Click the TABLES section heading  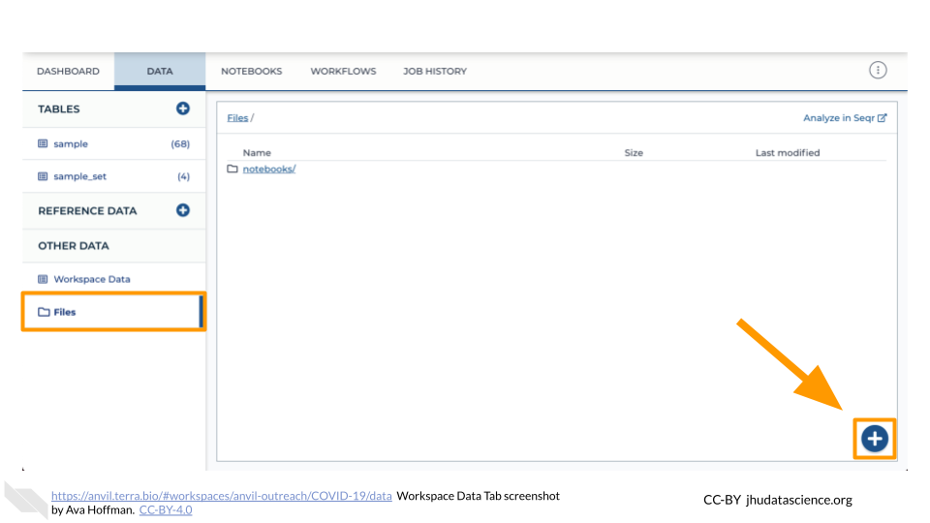click(59, 109)
